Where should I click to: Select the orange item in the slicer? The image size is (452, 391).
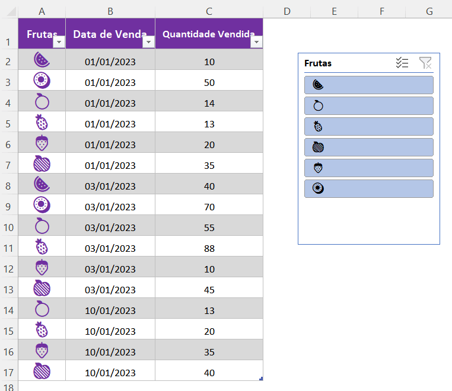(x=368, y=105)
